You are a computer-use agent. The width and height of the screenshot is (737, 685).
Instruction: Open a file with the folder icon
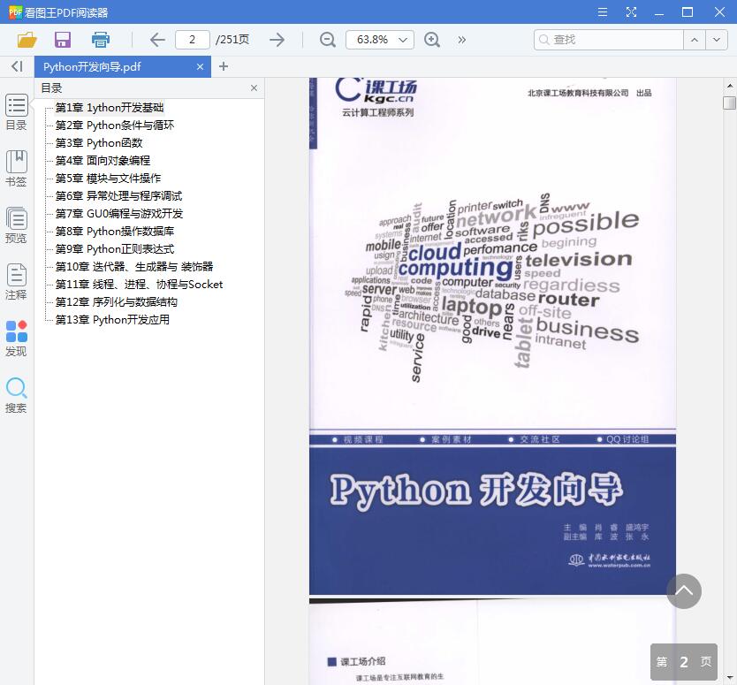point(25,40)
